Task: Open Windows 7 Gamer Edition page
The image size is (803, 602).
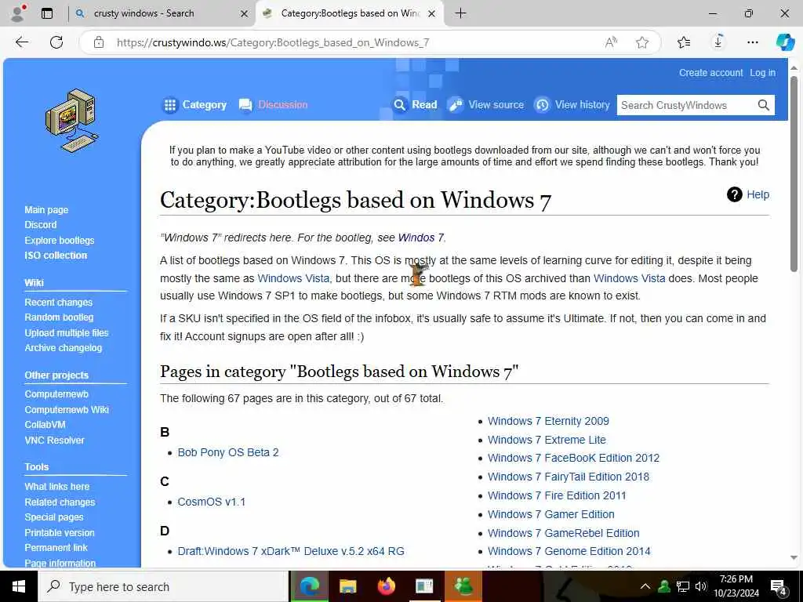Action: 550,514
